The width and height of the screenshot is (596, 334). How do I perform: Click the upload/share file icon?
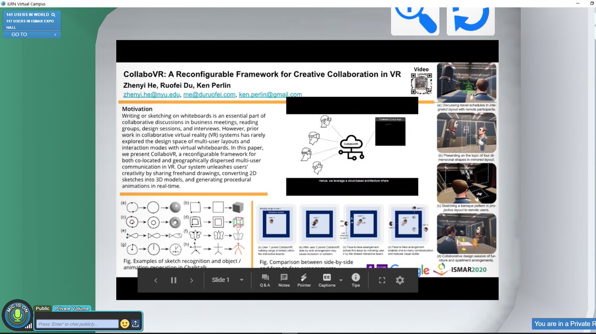click(135, 324)
